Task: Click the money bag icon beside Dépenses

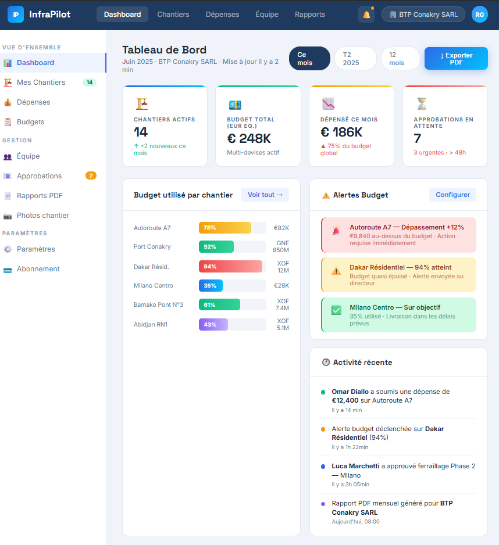Action: 8,102
